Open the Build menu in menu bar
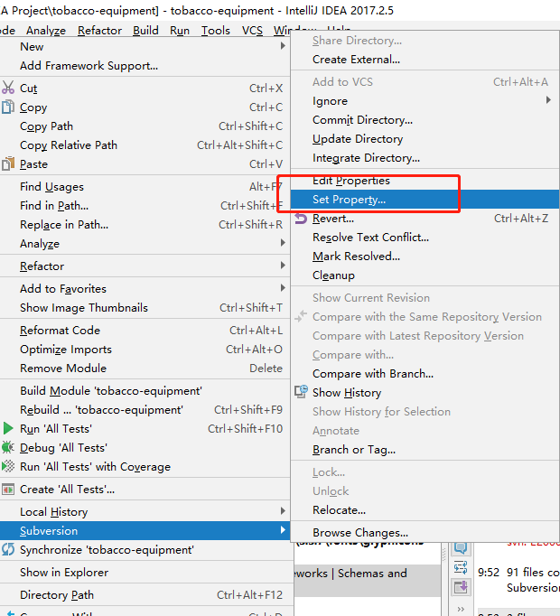This screenshot has width=560, height=616. [x=145, y=31]
